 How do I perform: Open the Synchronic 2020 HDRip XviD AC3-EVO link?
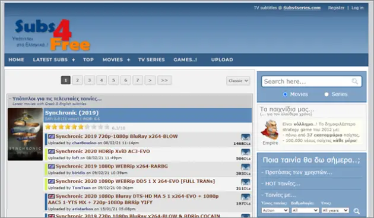tap(103, 151)
